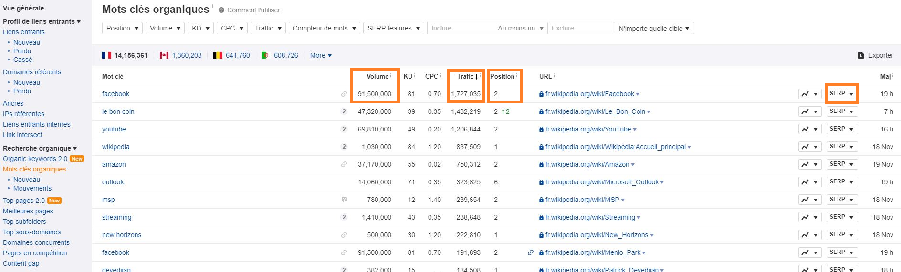The height and width of the screenshot is (272, 901).
Task: Collapse the Recherche organique section
Action: coord(40,148)
